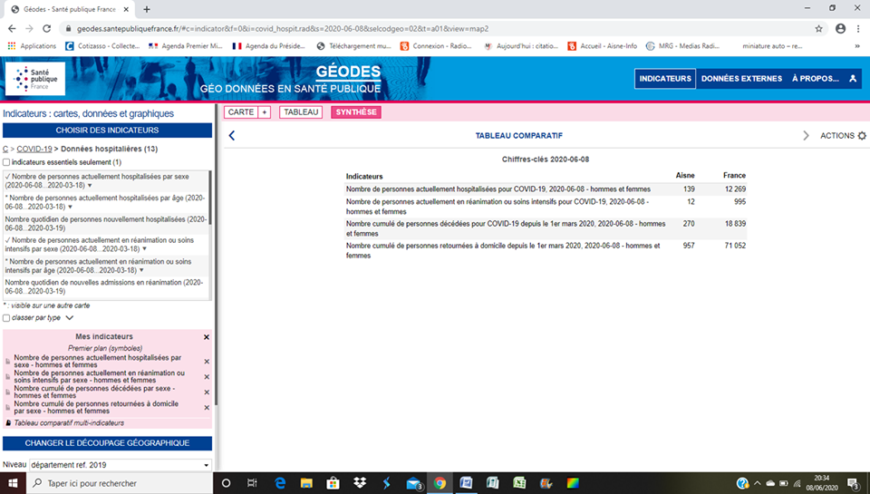870x494 pixels.
Task: Reload the browser page
Action: (46, 29)
